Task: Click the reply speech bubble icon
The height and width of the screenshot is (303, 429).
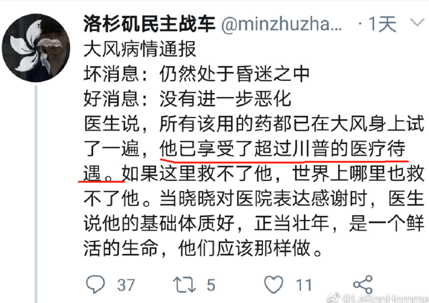Action: (95, 284)
